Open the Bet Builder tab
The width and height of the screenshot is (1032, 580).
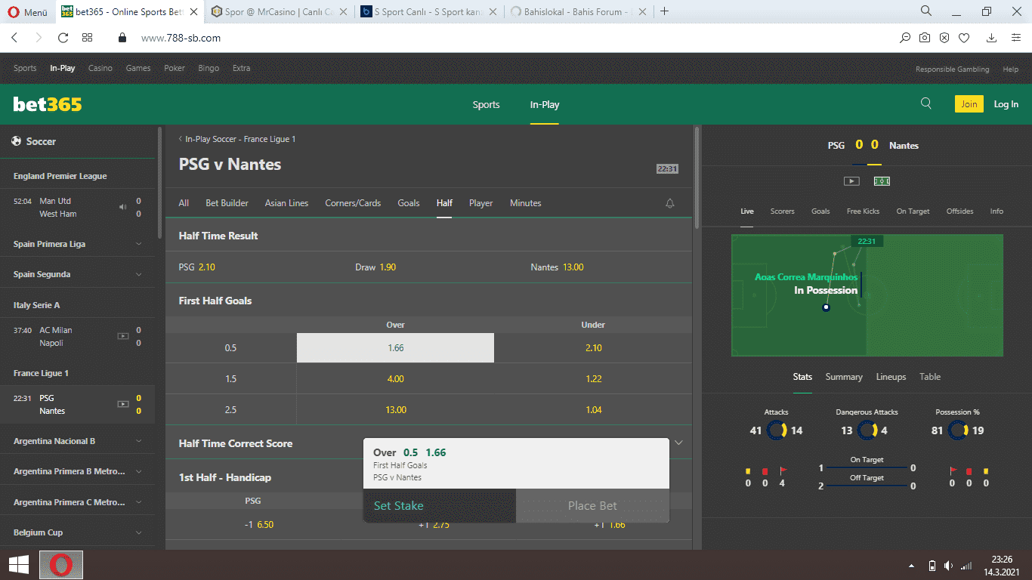(x=227, y=203)
